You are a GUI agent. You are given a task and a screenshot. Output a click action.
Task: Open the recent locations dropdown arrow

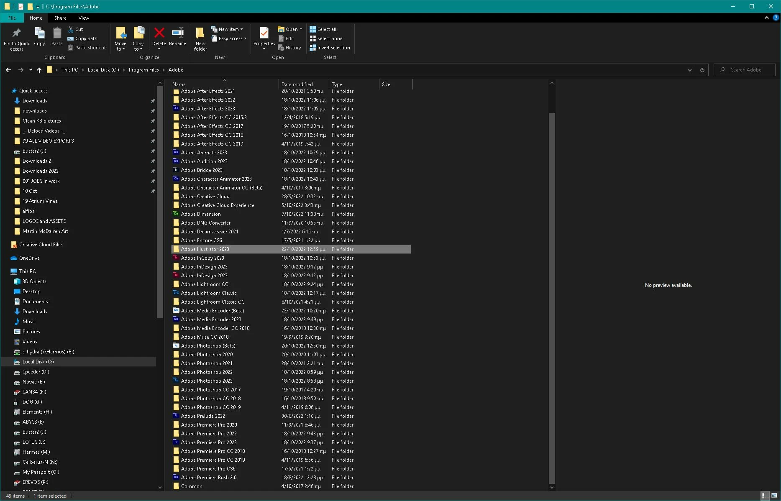(31, 70)
